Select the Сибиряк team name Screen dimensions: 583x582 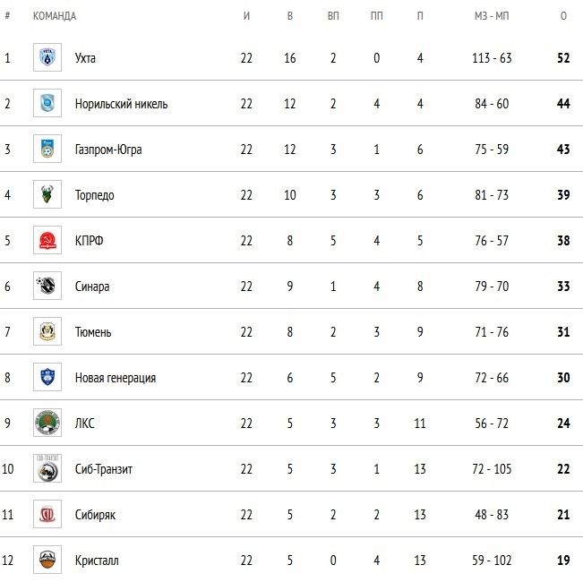(95, 515)
